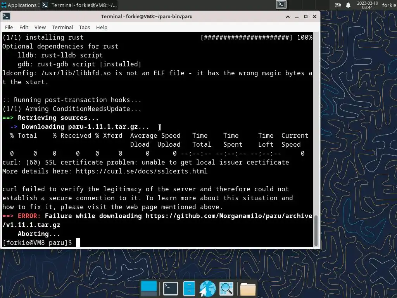Viewport: 397px width, 298px height.
Task: Click the terminal icon in the top panel
Action: tap(281, 5)
